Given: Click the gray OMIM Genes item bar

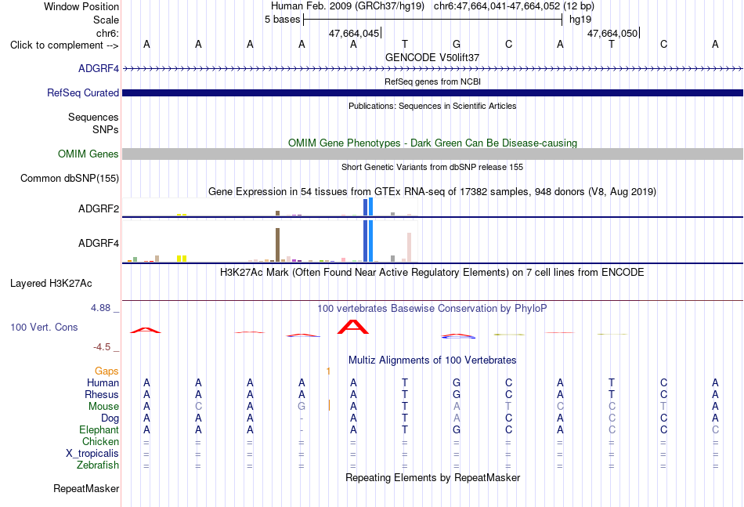Looking at the screenshot, I should pos(432,154).
